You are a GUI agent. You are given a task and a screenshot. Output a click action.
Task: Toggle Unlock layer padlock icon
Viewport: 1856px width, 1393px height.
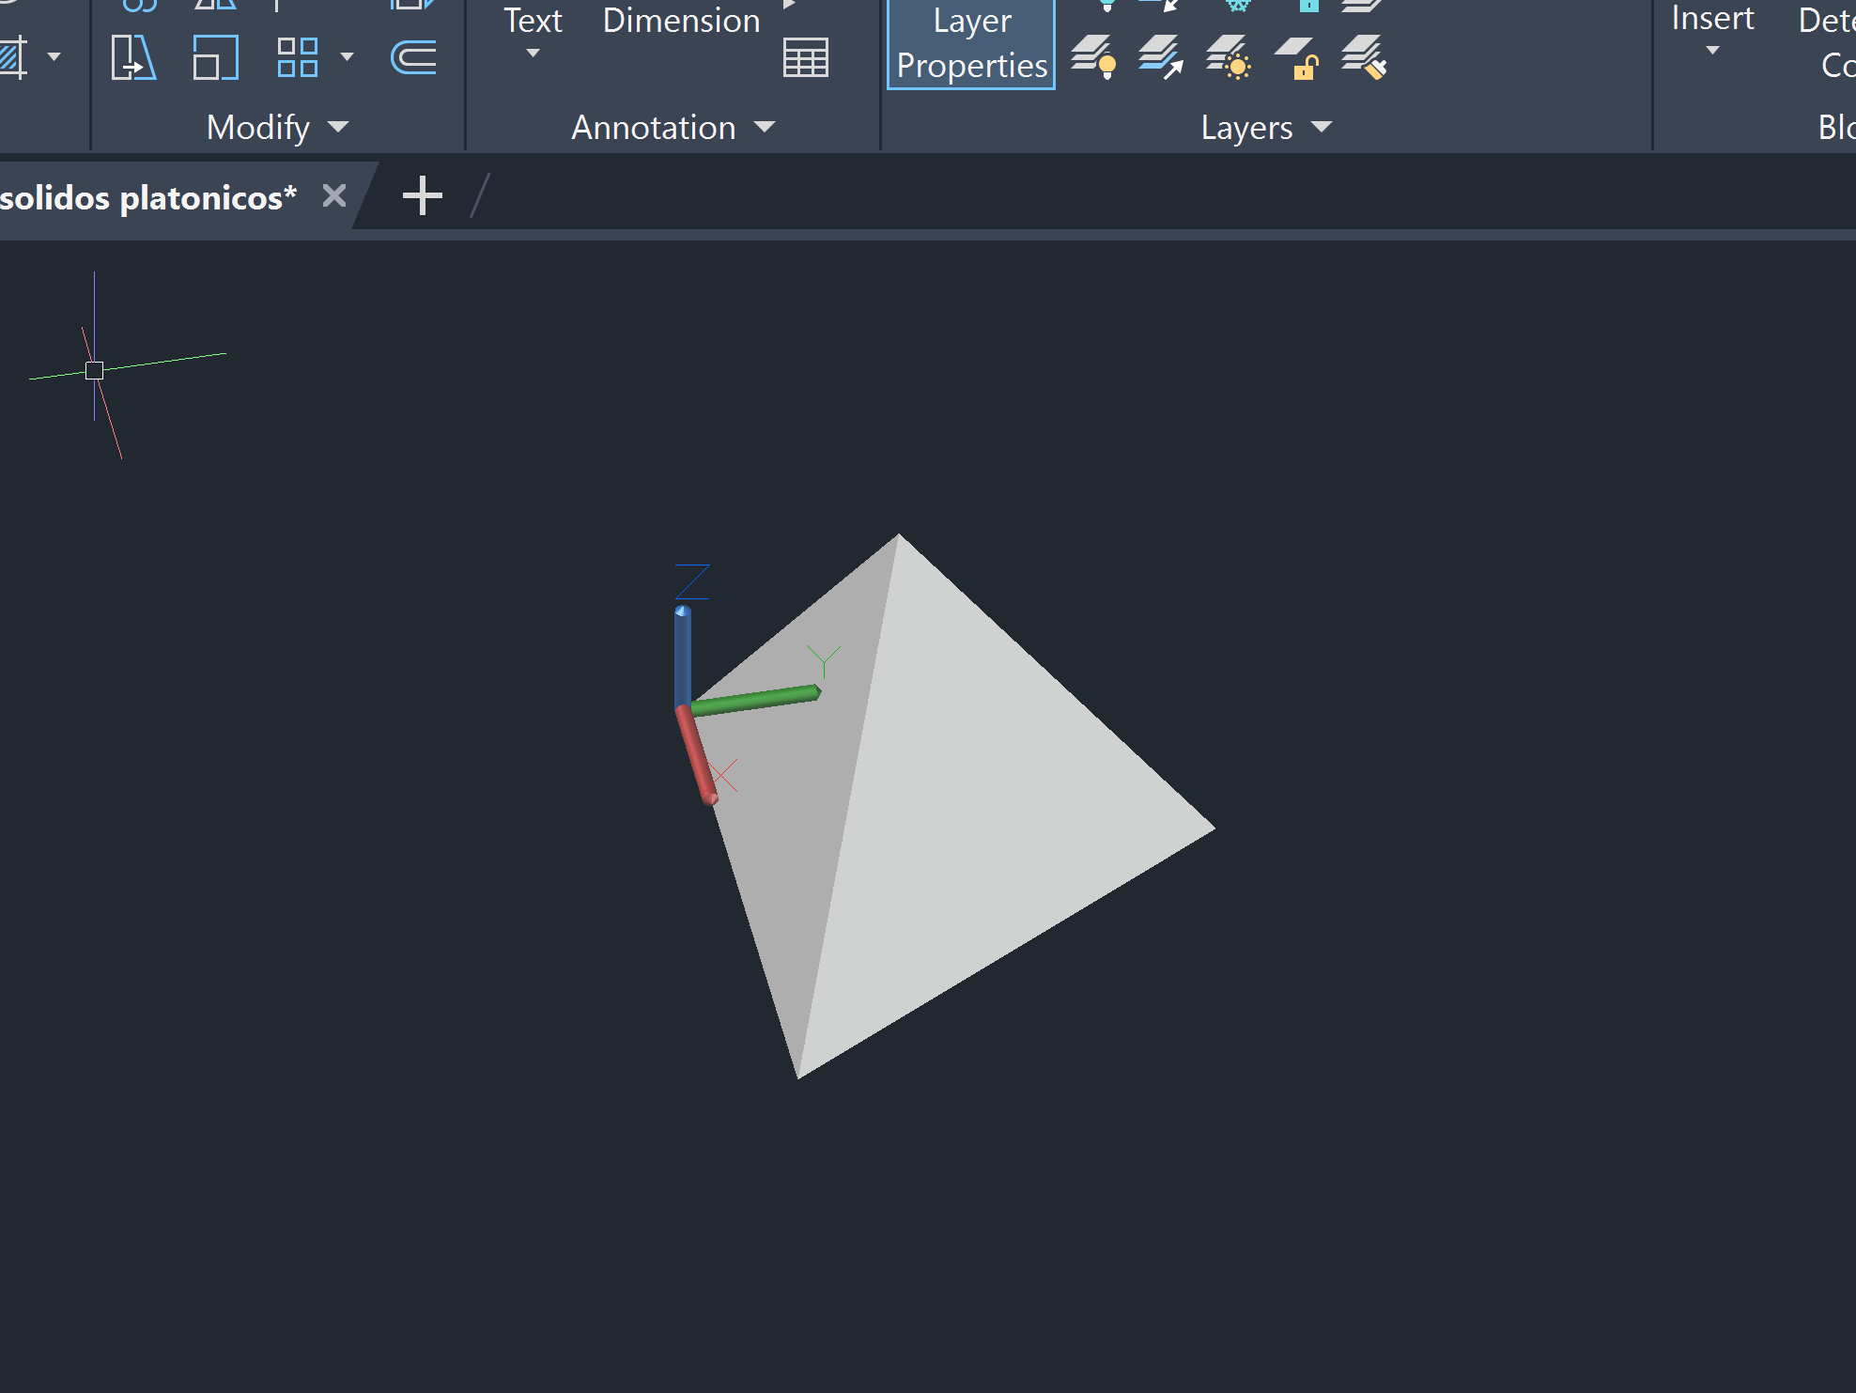tap(1296, 57)
